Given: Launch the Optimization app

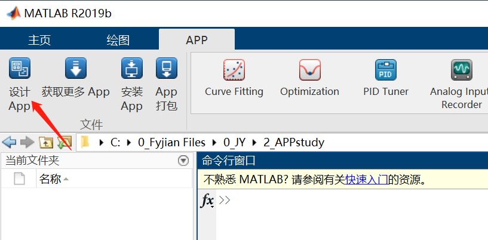Looking at the screenshot, I should click(309, 78).
